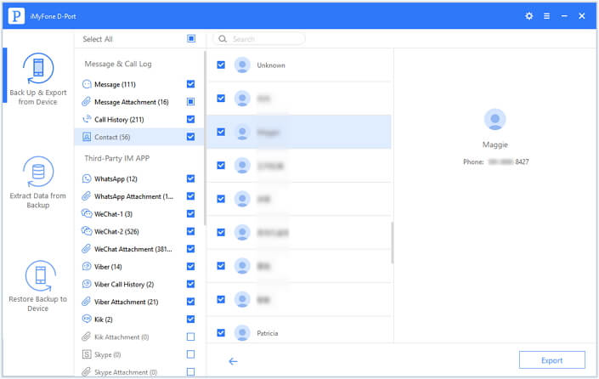599x379 pixels.
Task: Click Maggie's large avatar in details
Action: click(x=495, y=120)
